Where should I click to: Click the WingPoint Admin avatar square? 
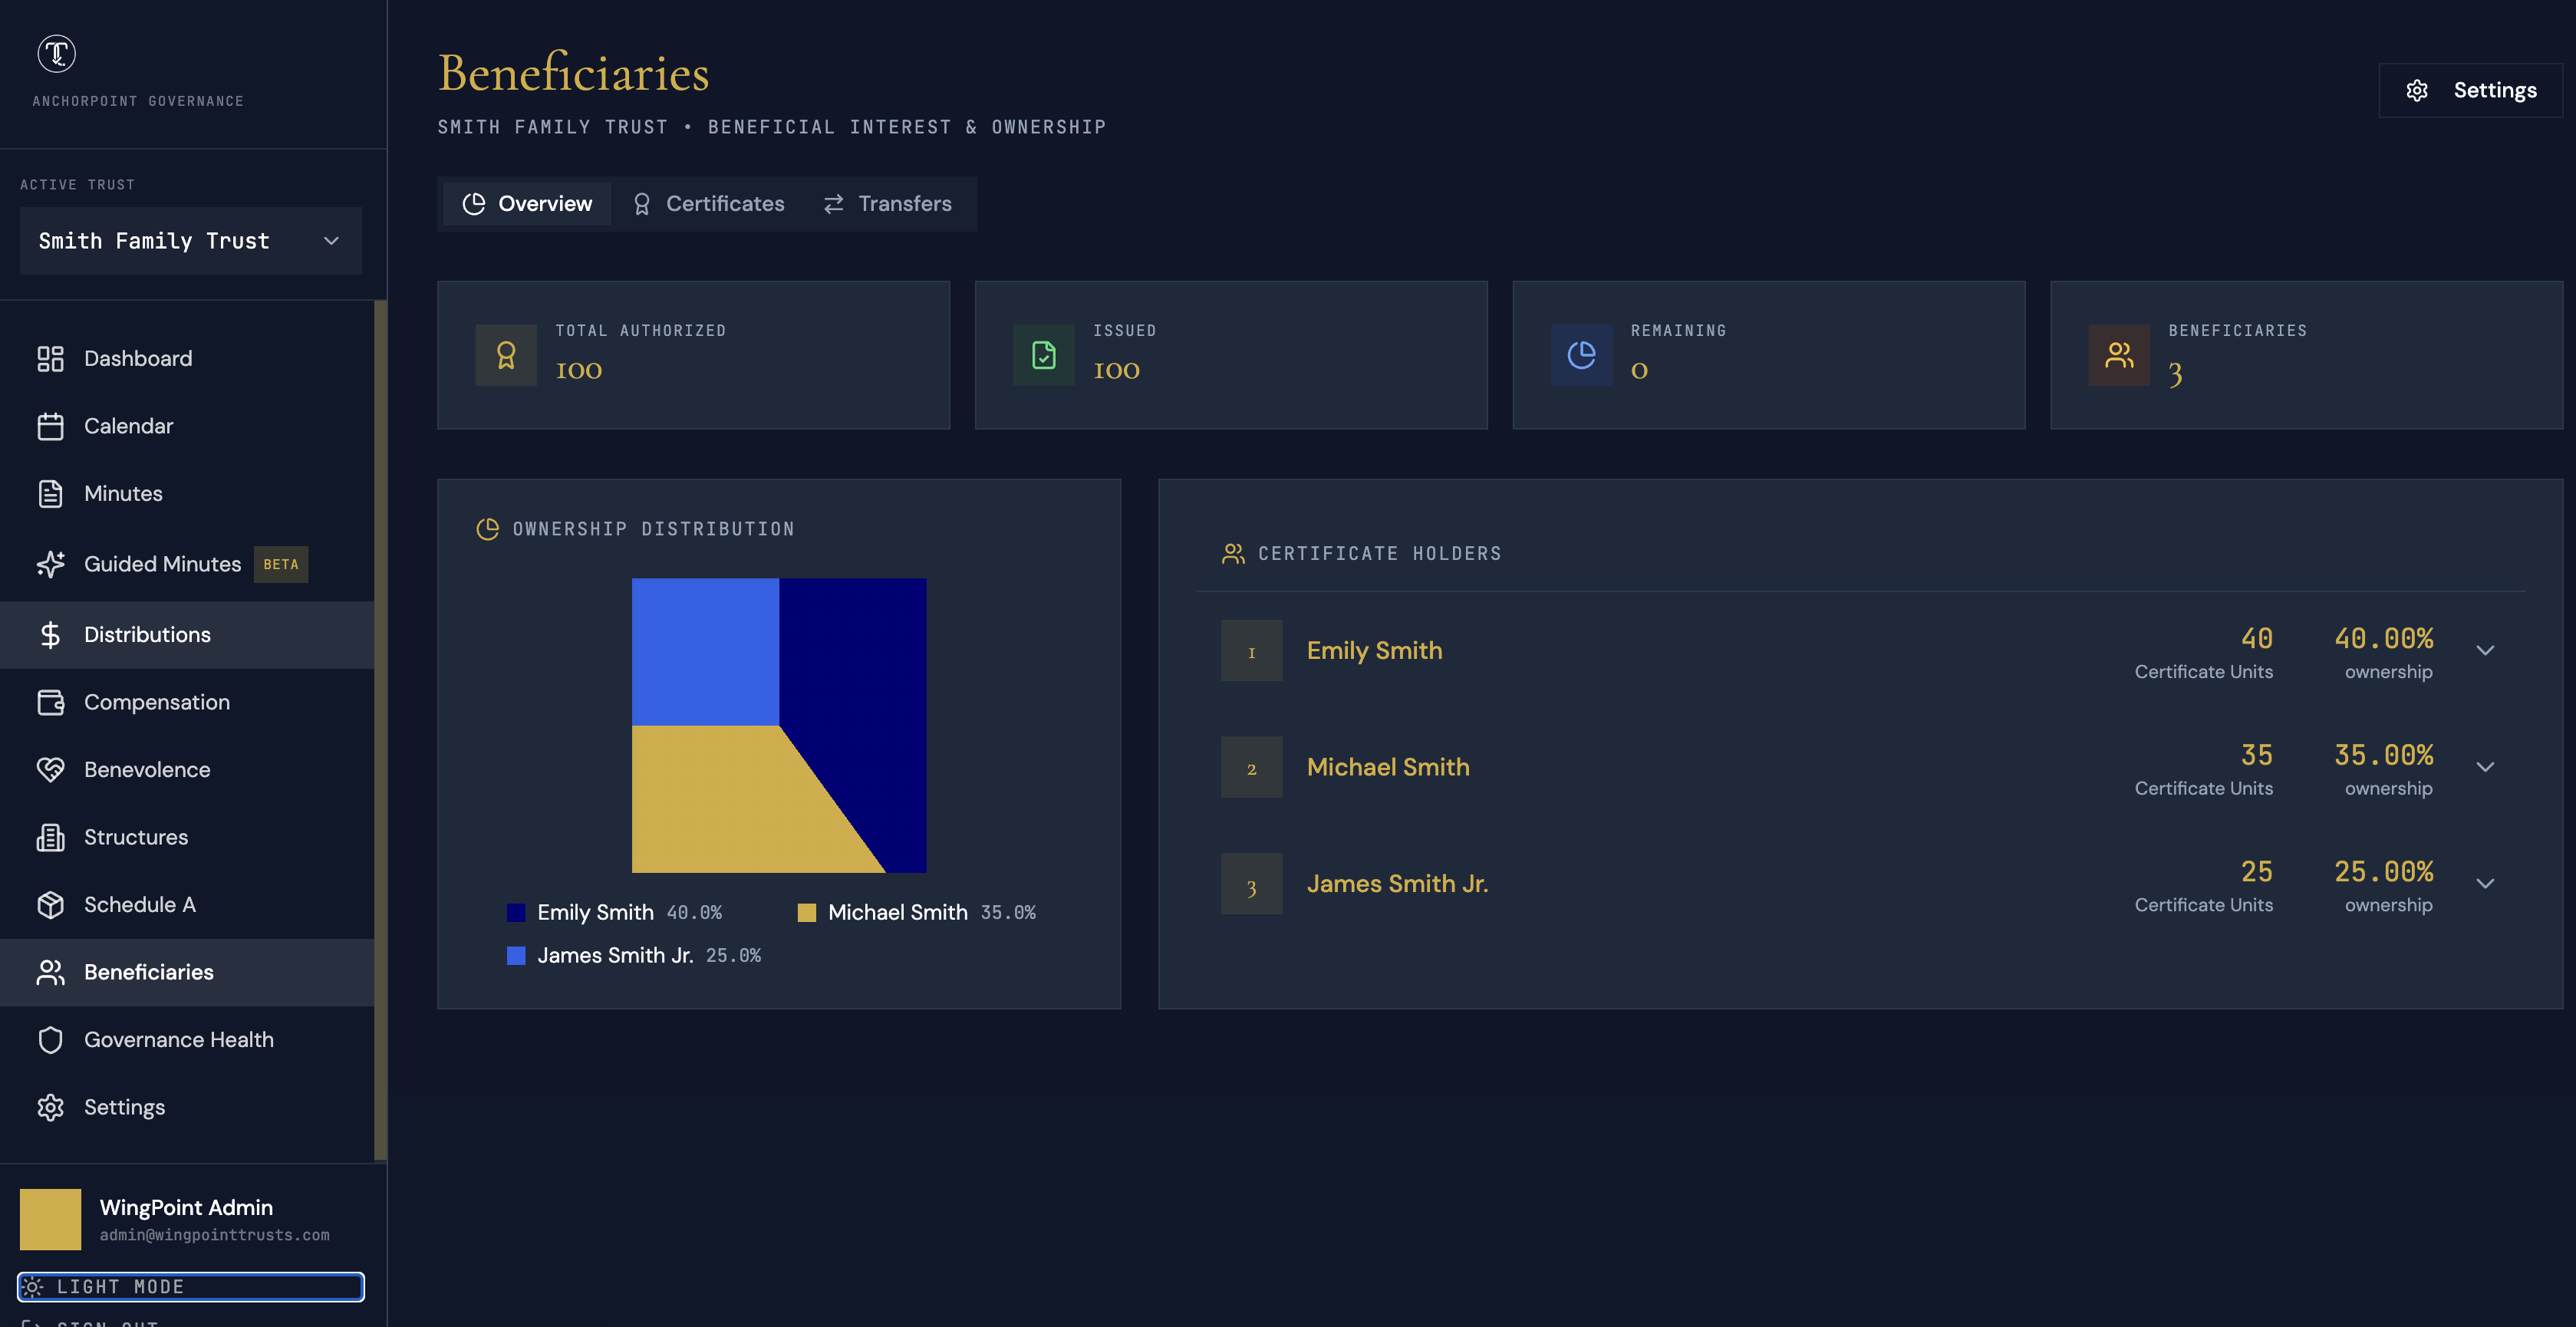50,1219
